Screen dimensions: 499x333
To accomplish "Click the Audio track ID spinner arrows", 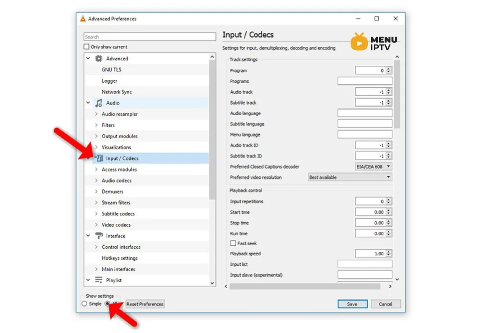I will [389, 145].
